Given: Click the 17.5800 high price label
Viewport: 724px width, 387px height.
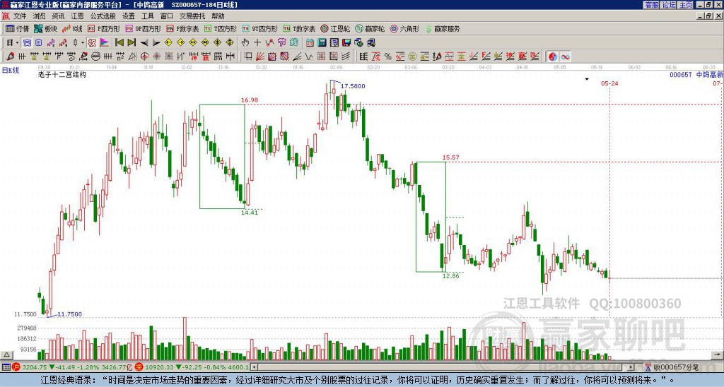Looking at the screenshot, I should pos(353,85).
